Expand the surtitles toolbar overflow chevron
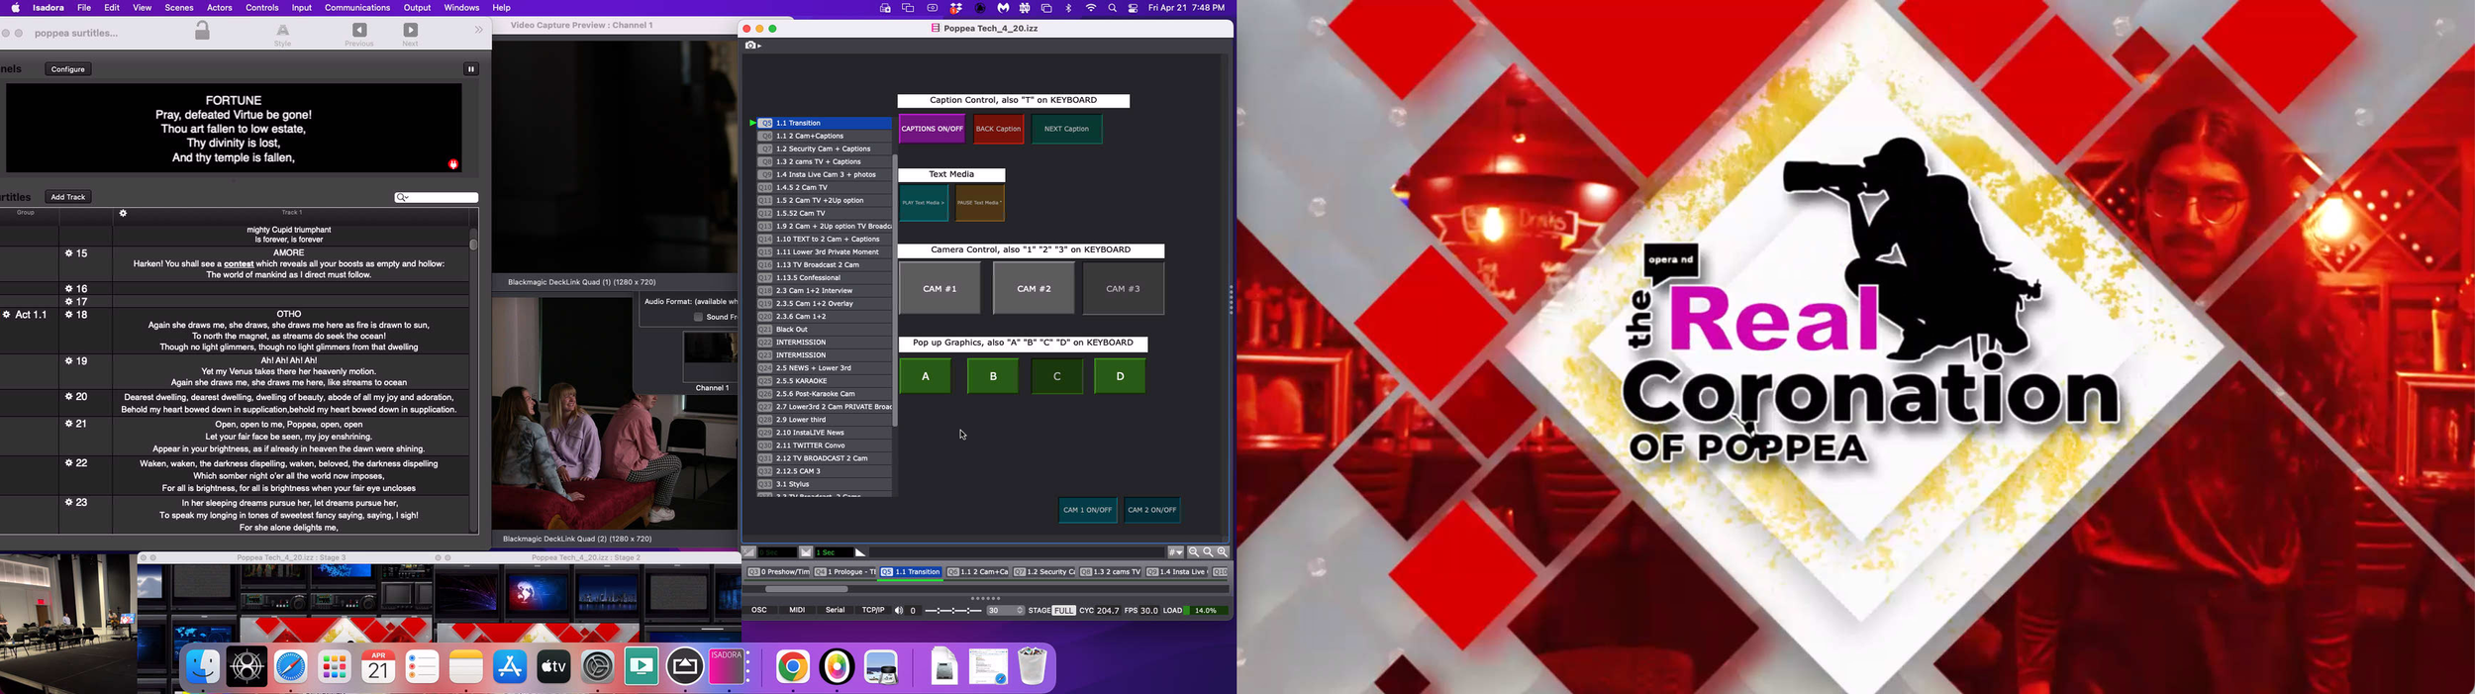 (479, 31)
